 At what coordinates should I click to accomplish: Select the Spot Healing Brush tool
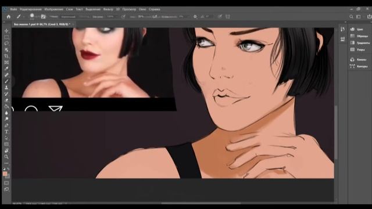6,75
